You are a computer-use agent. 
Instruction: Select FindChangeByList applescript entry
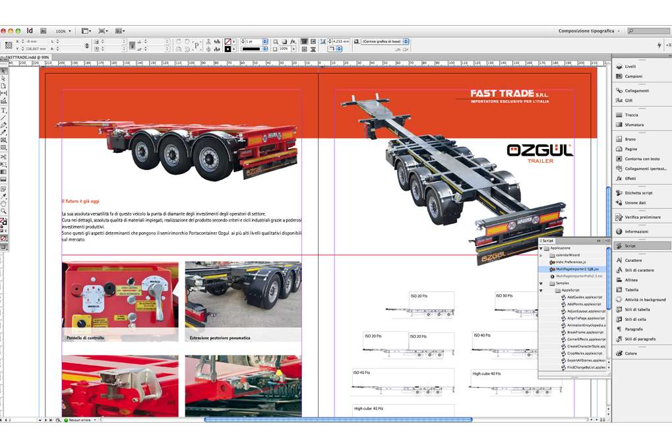pos(584,368)
